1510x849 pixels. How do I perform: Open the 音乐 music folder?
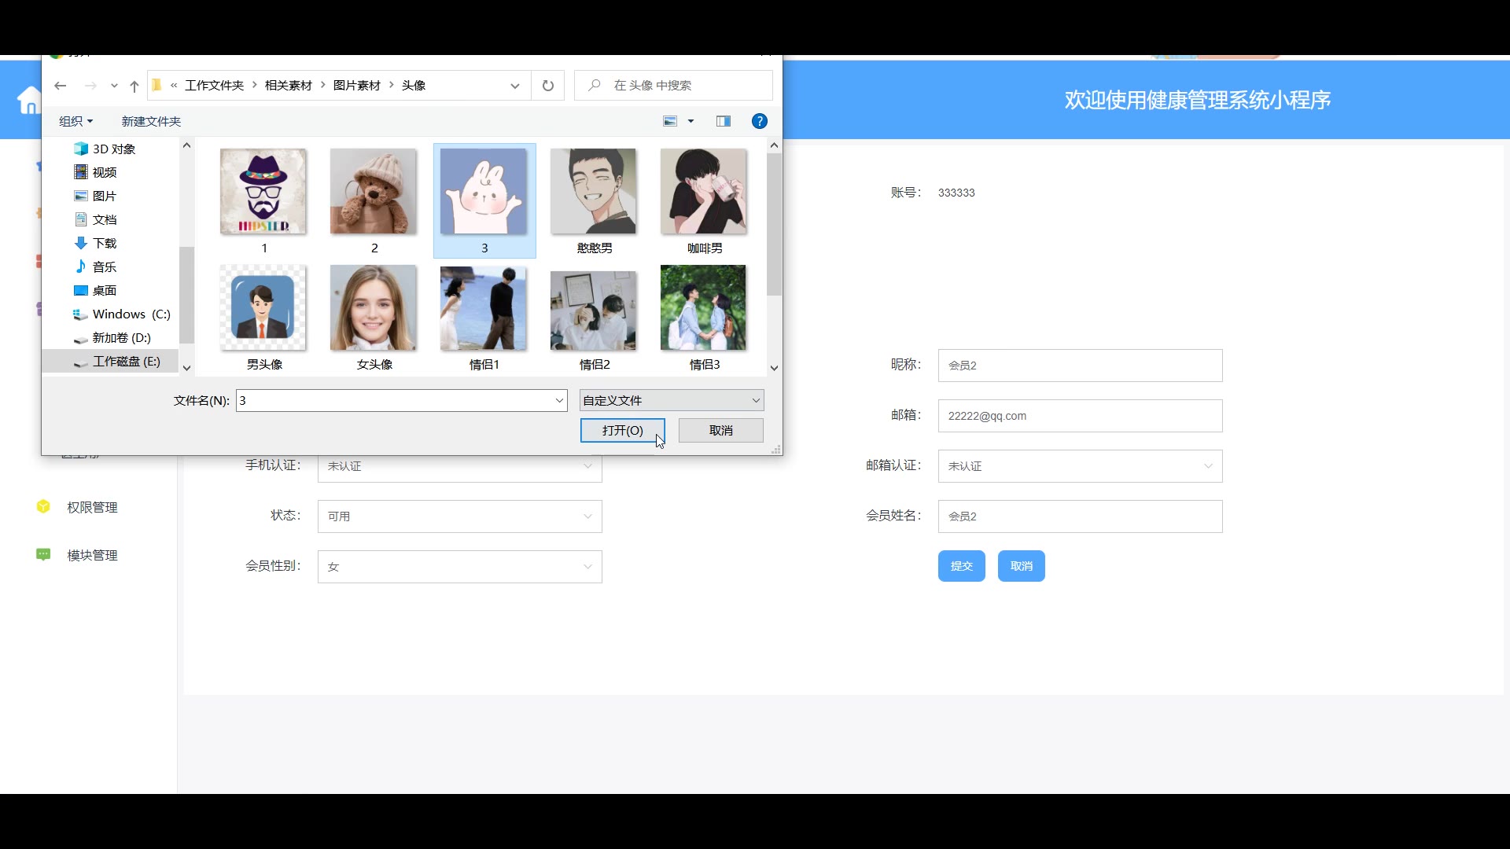point(104,266)
